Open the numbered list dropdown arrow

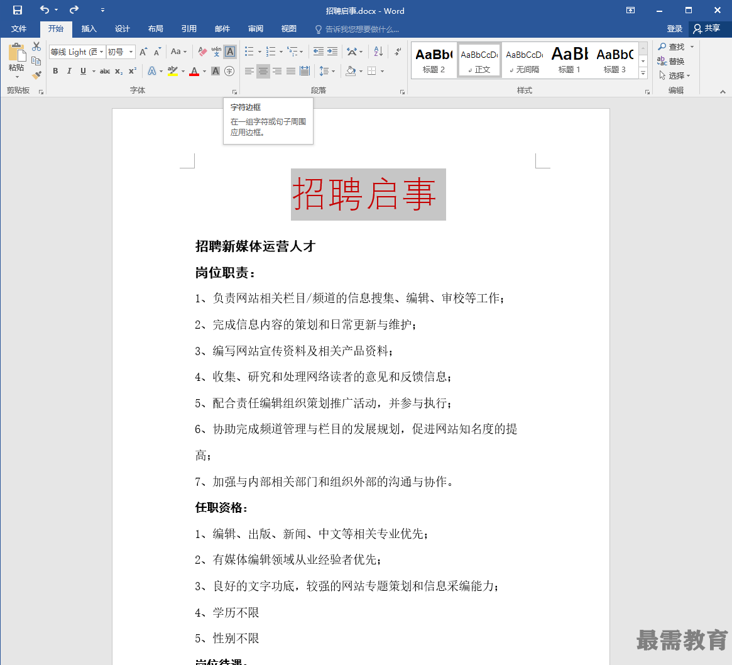click(x=281, y=52)
